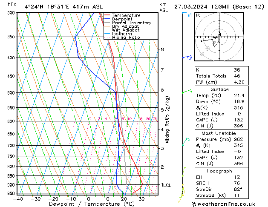Click the 8 km altitude label
The image size is (268, 207).
pyautogui.click(x=162, y=49)
